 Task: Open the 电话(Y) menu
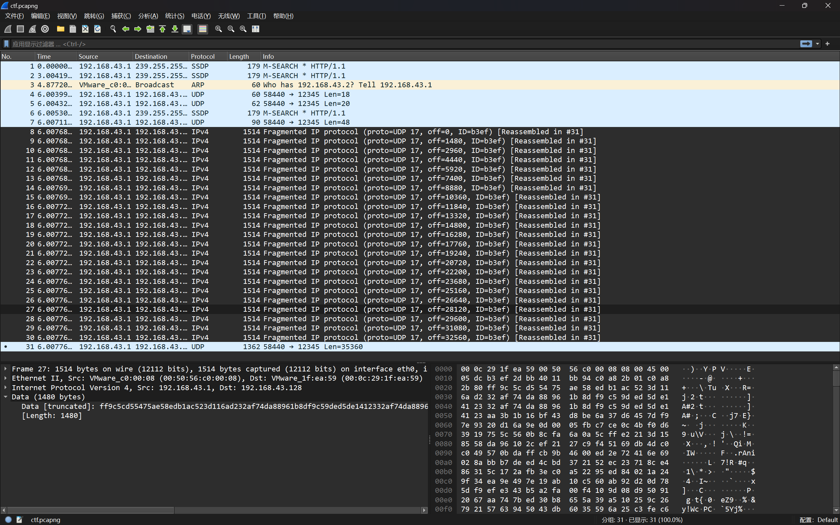click(201, 16)
